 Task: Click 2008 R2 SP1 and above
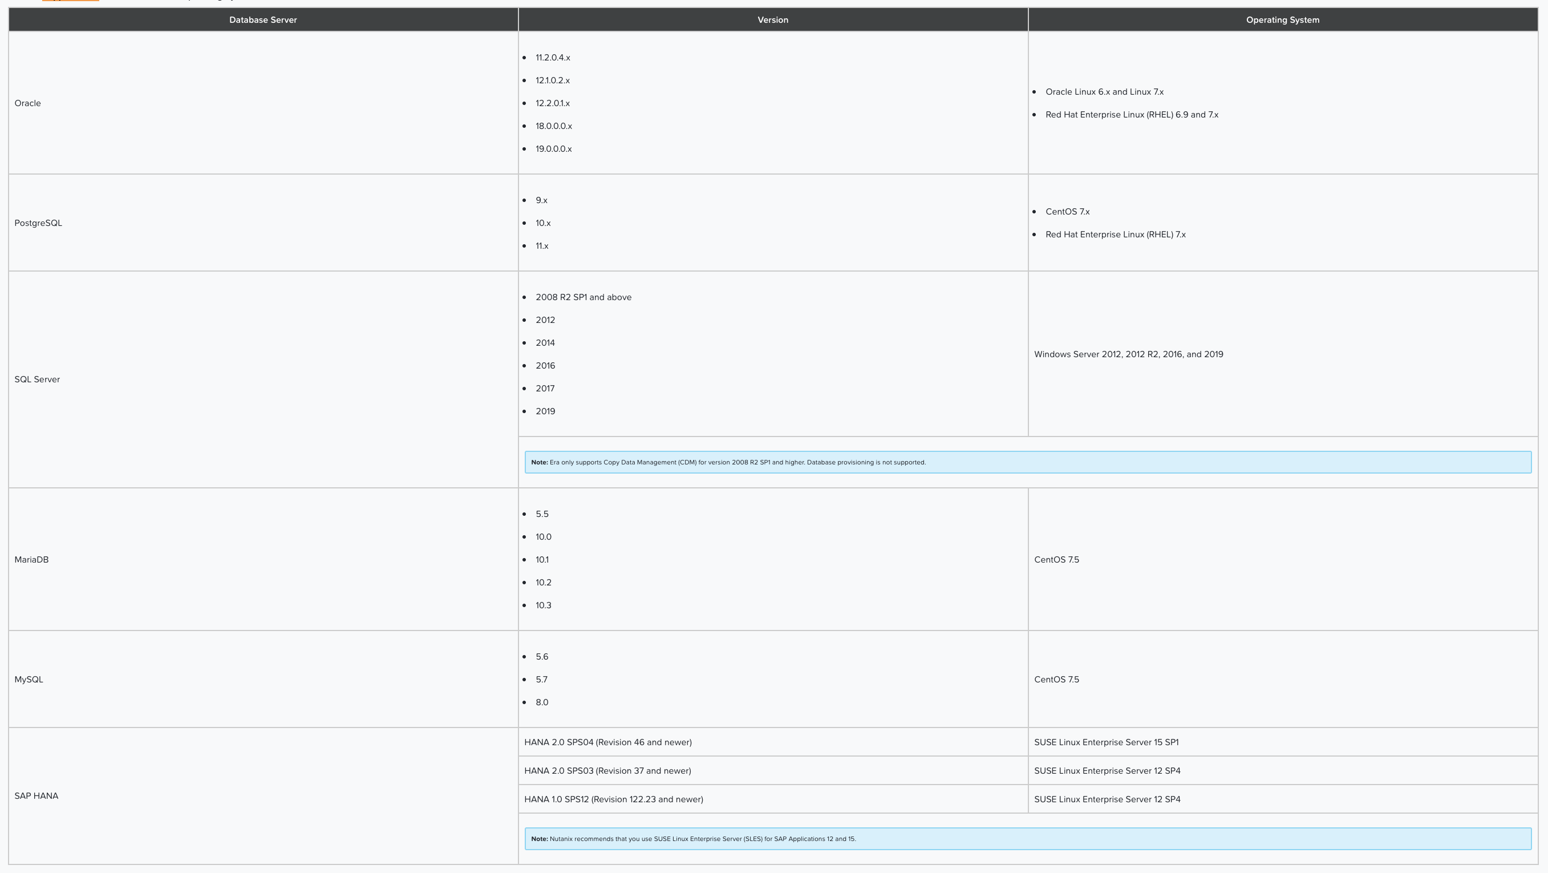tap(583, 297)
